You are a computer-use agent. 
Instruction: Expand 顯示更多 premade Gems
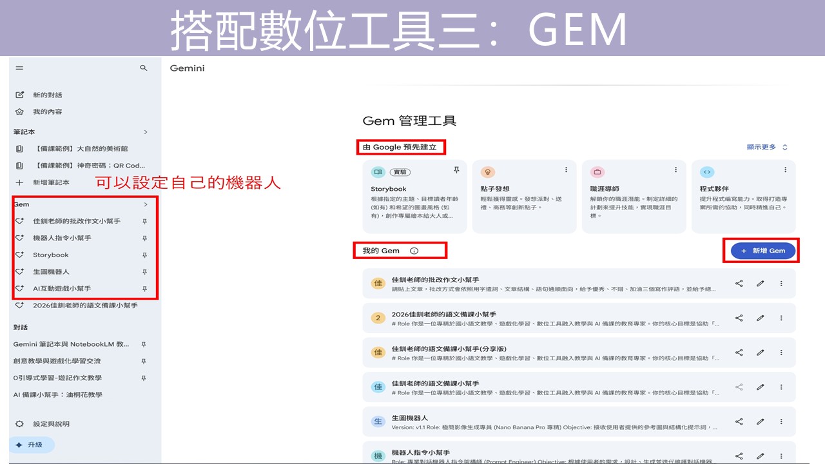click(767, 147)
